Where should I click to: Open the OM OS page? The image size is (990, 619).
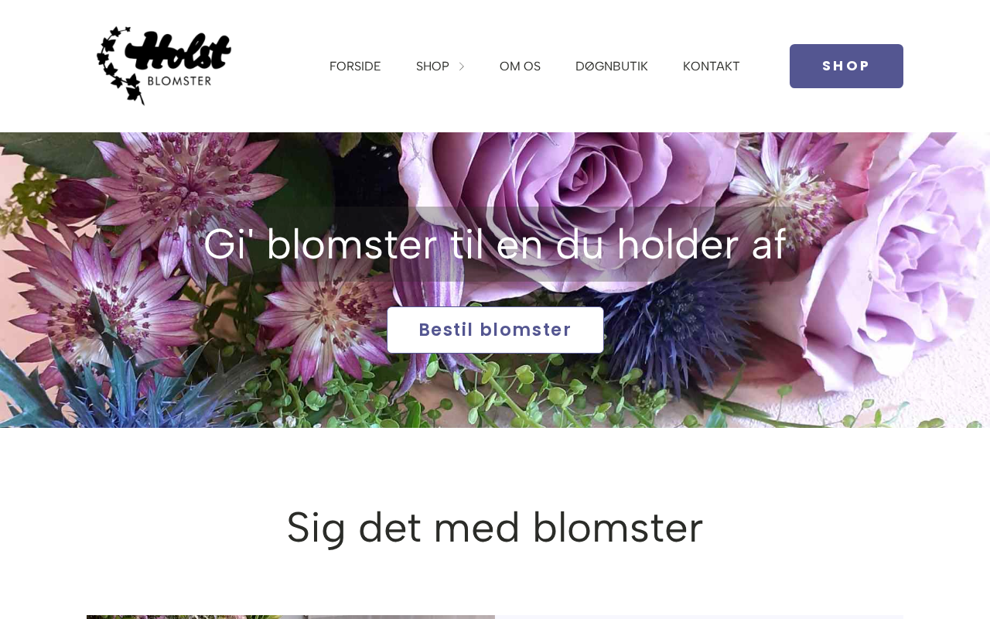click(520, 67)
